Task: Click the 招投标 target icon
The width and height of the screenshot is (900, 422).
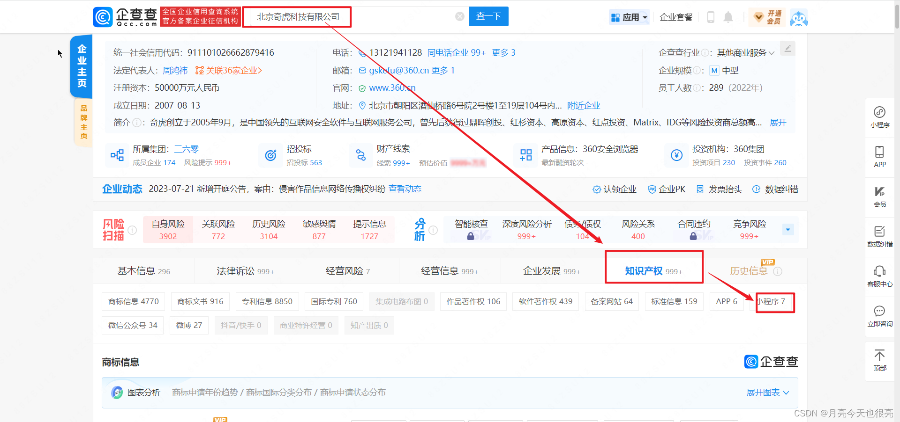Action: click(x=271, y=155)
